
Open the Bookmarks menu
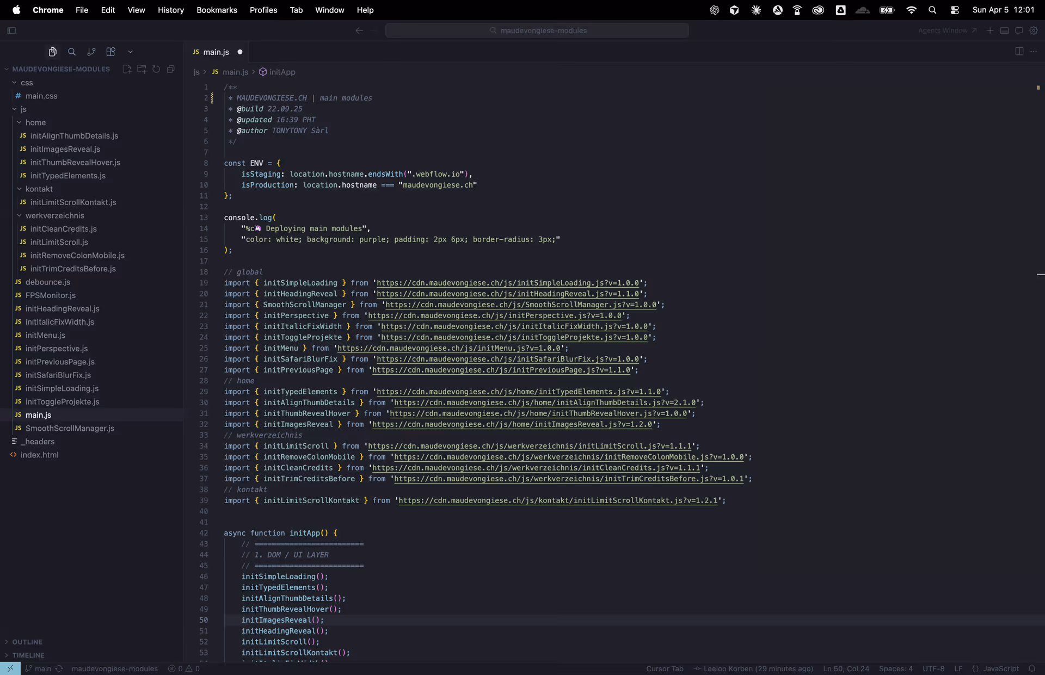(217, 10)
